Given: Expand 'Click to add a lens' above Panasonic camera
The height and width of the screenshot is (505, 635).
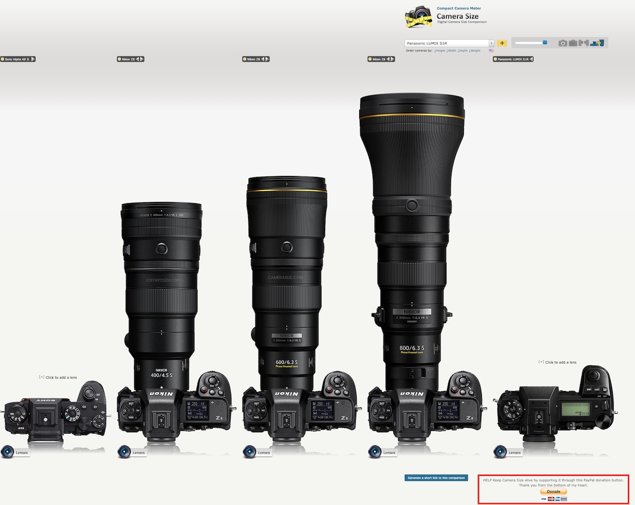Looking at the screenshot, I should pos(558,362).
